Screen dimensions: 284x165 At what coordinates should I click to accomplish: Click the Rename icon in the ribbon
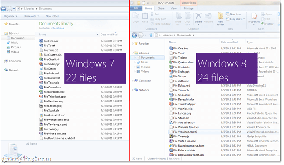[x=208, y=18]
